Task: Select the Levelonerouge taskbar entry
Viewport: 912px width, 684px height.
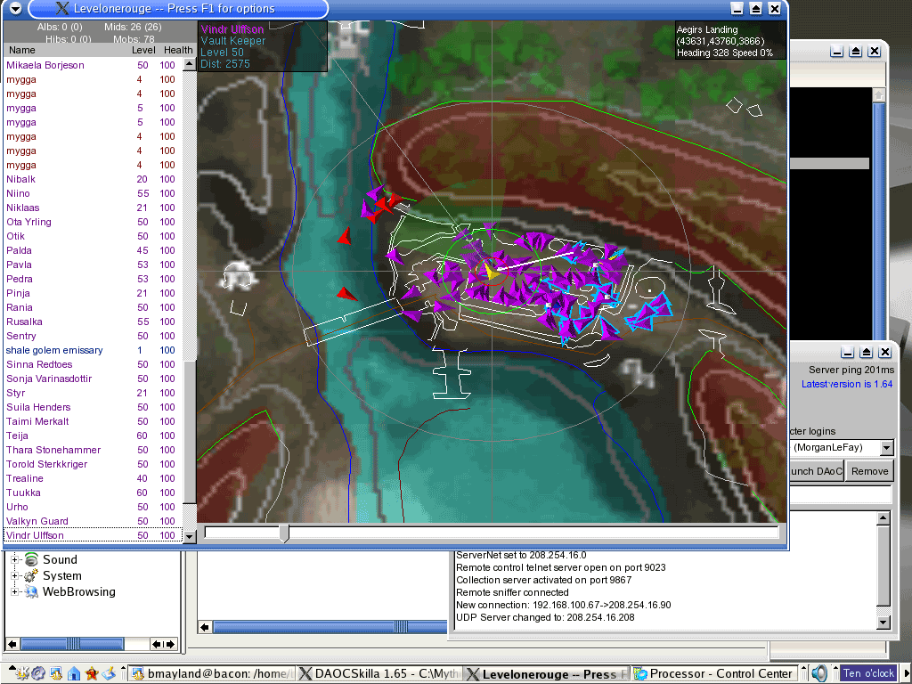Action: (x=548, y=673)
